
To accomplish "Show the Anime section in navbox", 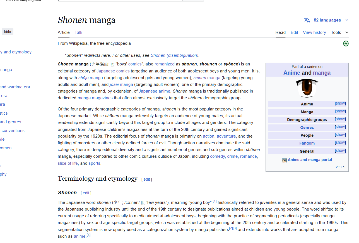I will click(x=340, y=103).
